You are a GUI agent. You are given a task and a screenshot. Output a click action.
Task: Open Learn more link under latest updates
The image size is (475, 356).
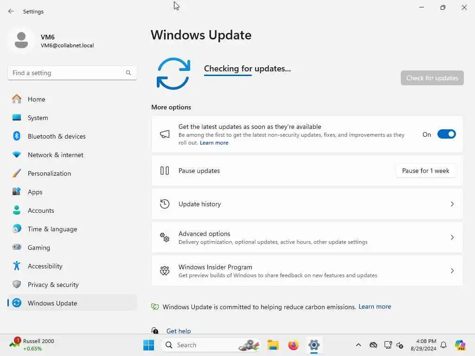[x=214, y=143]
